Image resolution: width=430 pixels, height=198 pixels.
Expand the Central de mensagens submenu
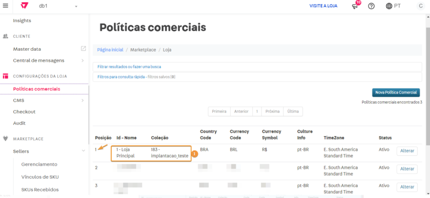pos(82,60)
